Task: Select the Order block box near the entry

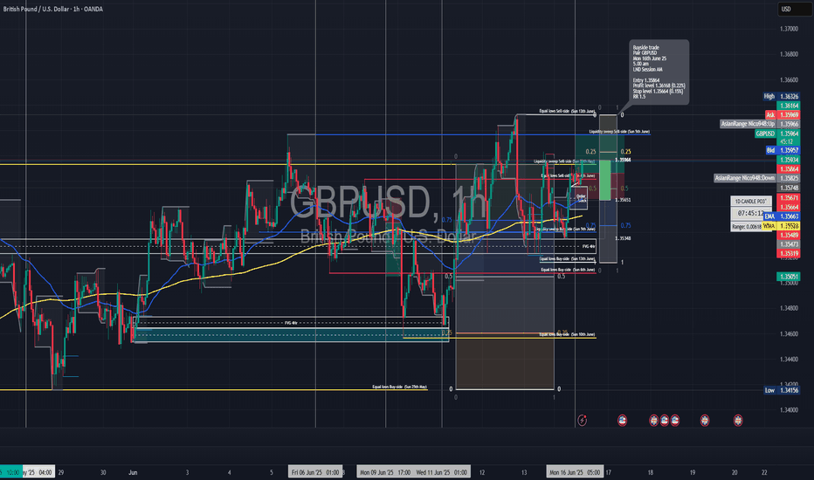Action: [581, 198]
